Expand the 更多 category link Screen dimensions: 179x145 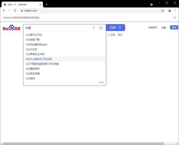[120, 35]
